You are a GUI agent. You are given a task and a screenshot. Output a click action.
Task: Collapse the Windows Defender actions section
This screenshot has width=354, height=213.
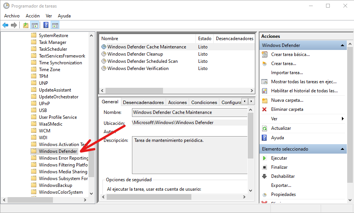tap(342, 45)
